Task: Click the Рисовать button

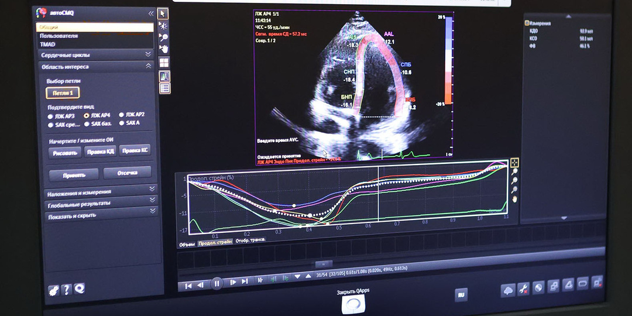Action: pos(65,153)
